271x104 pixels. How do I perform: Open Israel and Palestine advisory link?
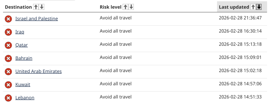[x=37, y=19]
